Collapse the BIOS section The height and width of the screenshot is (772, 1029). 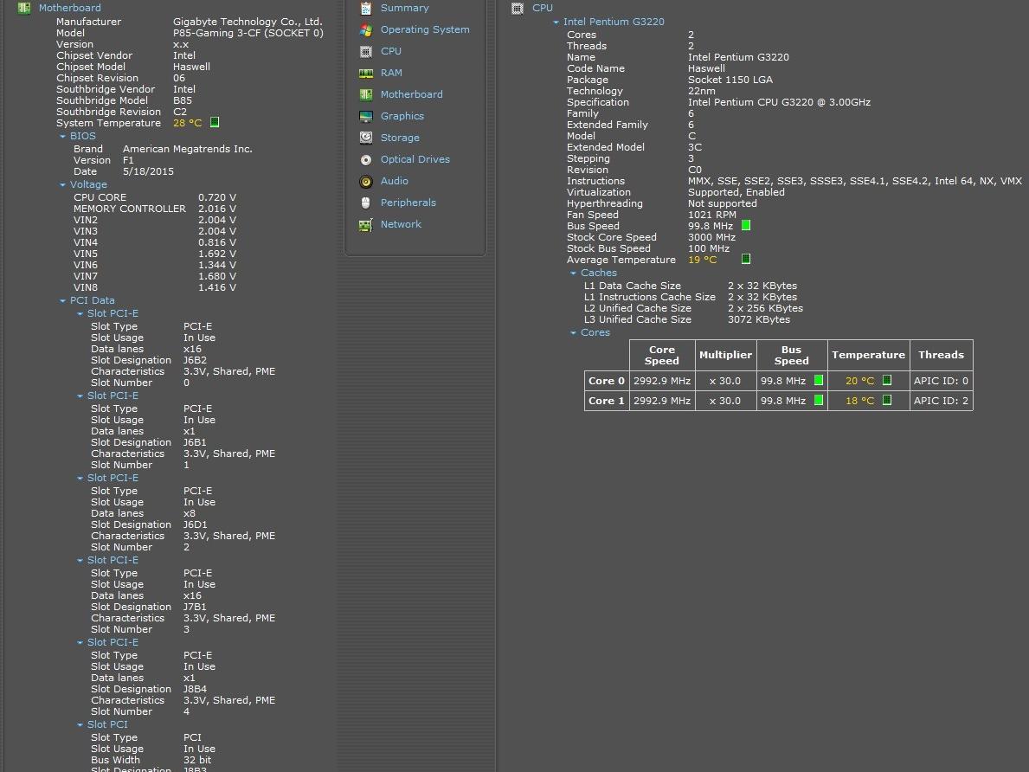[x=63, y=137]
